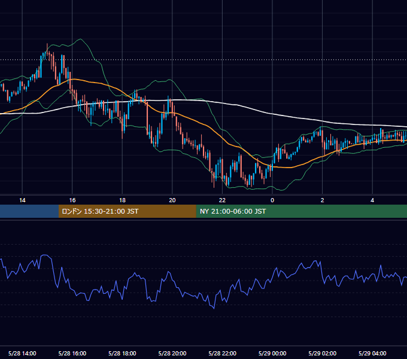Screen dimensions: 407x359
Task: Click hour label 14 on price chart axis
Action: pyautogui.click(x=22, y=200)
